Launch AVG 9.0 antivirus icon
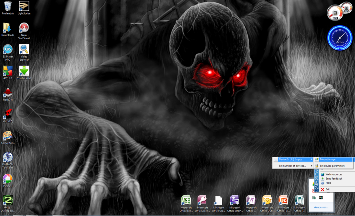Viewport: 355px width, 216px height. pyautogui.click(x=8, y=72)
